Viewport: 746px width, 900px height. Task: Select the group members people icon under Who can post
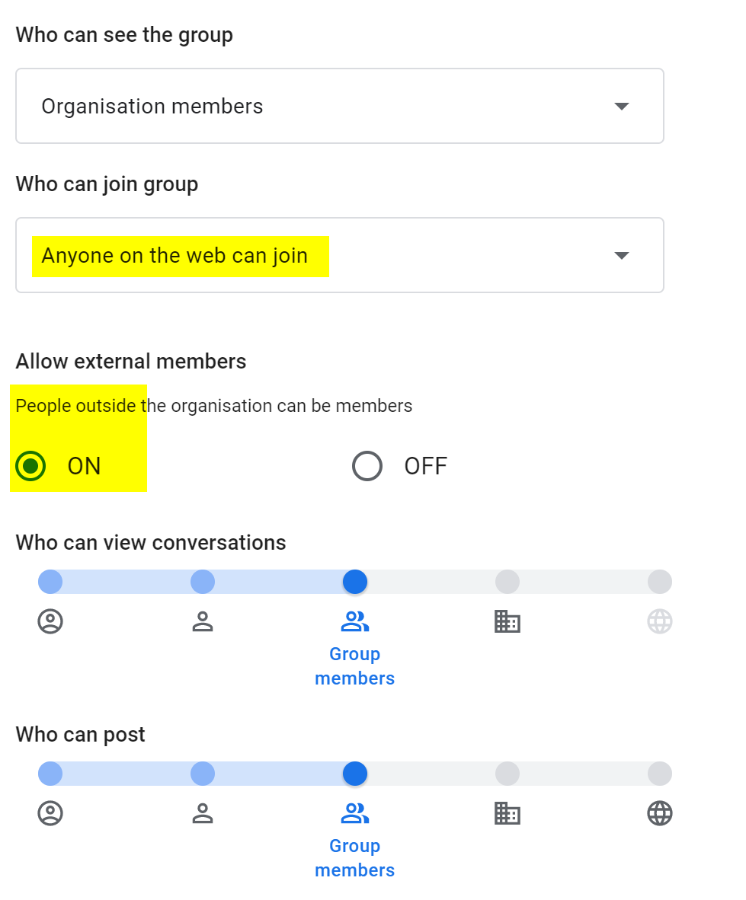pos(354,814)
